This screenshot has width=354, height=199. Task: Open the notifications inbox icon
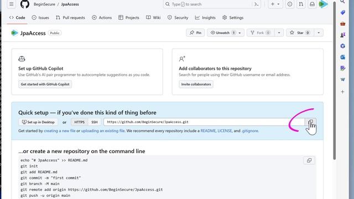312,4
